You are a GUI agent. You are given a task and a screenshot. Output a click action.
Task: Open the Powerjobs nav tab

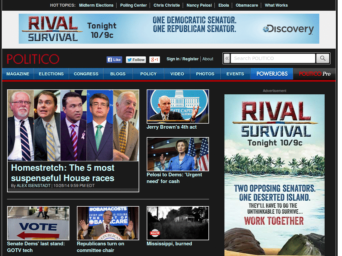pyautogui.click(x=272, y=74)
